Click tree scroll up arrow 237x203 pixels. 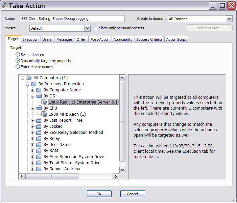(122, 78)
